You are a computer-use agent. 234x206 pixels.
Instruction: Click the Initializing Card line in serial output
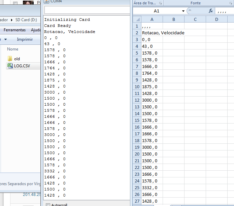(x=67, y=20)
